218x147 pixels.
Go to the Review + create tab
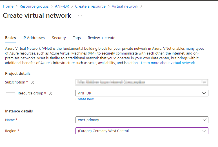101,38
